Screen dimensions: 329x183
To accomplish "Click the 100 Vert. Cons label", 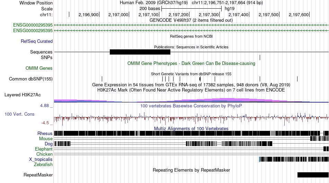I will [x=19, y=114].
